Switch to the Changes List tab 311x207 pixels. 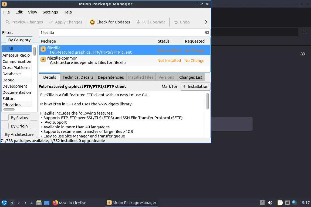191,77
